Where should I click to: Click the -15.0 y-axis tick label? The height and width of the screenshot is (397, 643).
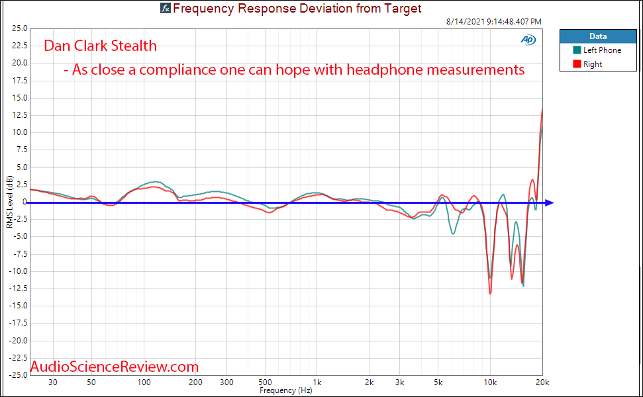click(x=19, y=306)
